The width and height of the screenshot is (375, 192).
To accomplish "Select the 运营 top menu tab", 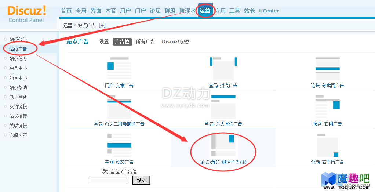I will 205,11.
